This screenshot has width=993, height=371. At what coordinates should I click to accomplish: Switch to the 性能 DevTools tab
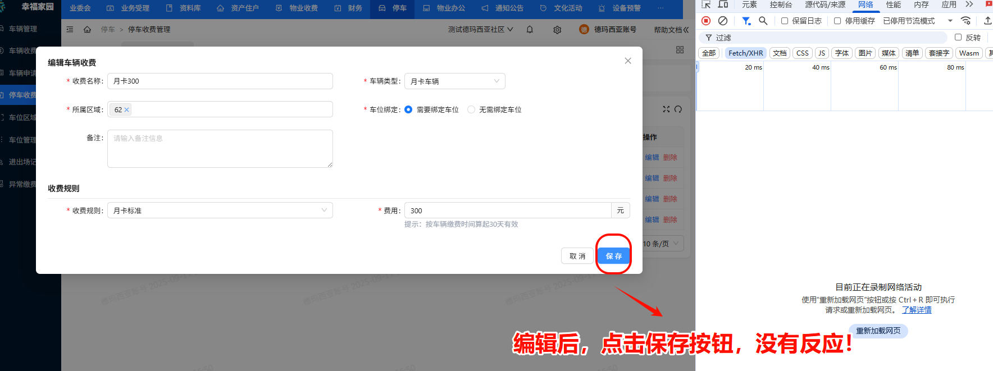click(893, 4)
